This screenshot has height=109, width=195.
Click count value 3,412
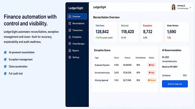click(x=116, y=73)
